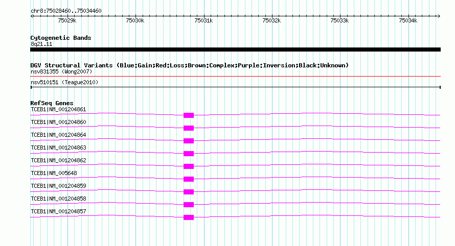
Task: Click the magenta exon of NM_001204859
Action: 189,192
